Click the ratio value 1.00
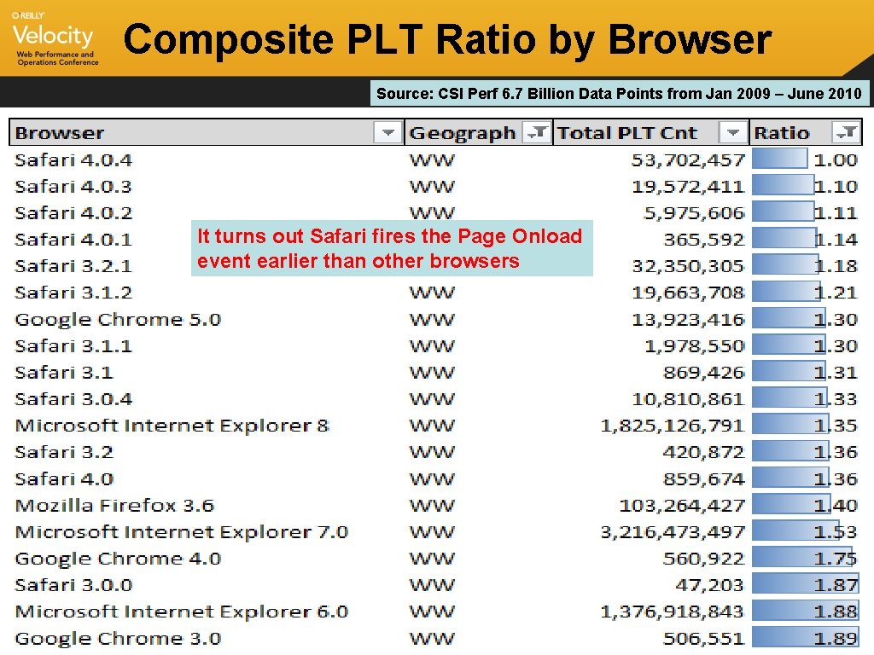This screenshot has width=874, height=655. coord(836,160)
